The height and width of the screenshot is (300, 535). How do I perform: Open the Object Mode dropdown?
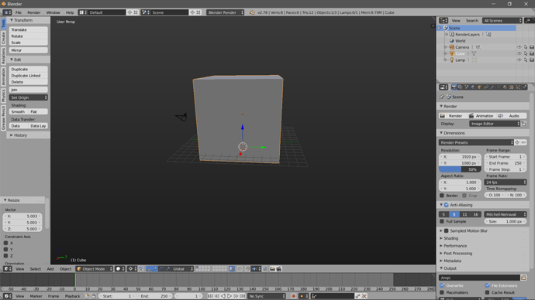(94, 269)
